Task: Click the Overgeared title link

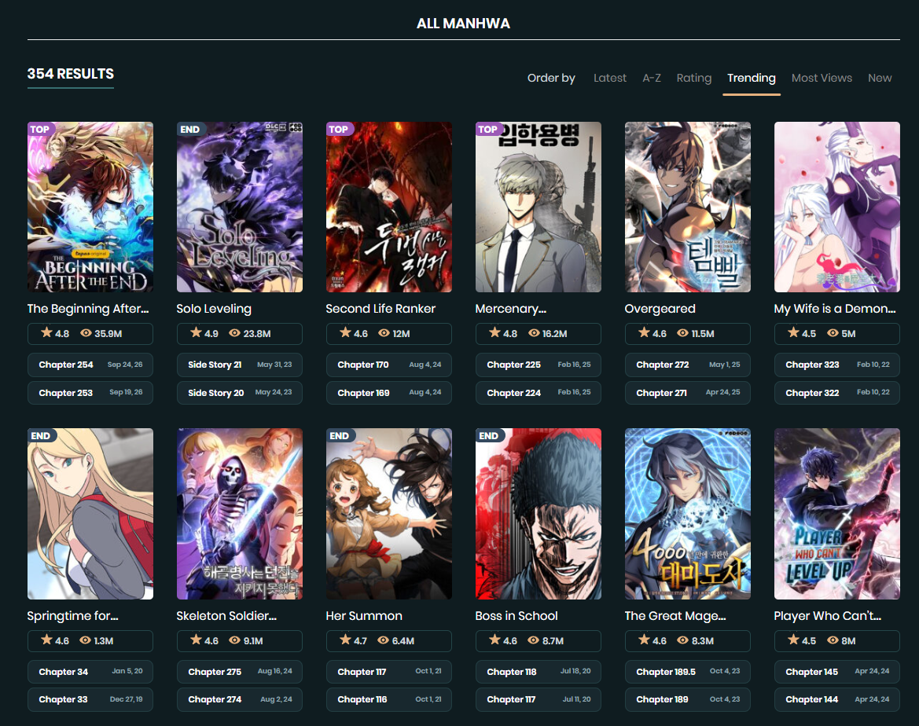Action: pos(660,309)
